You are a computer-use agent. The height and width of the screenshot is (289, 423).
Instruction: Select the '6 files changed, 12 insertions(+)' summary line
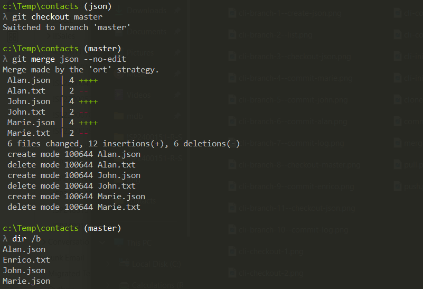coord(124,144)
